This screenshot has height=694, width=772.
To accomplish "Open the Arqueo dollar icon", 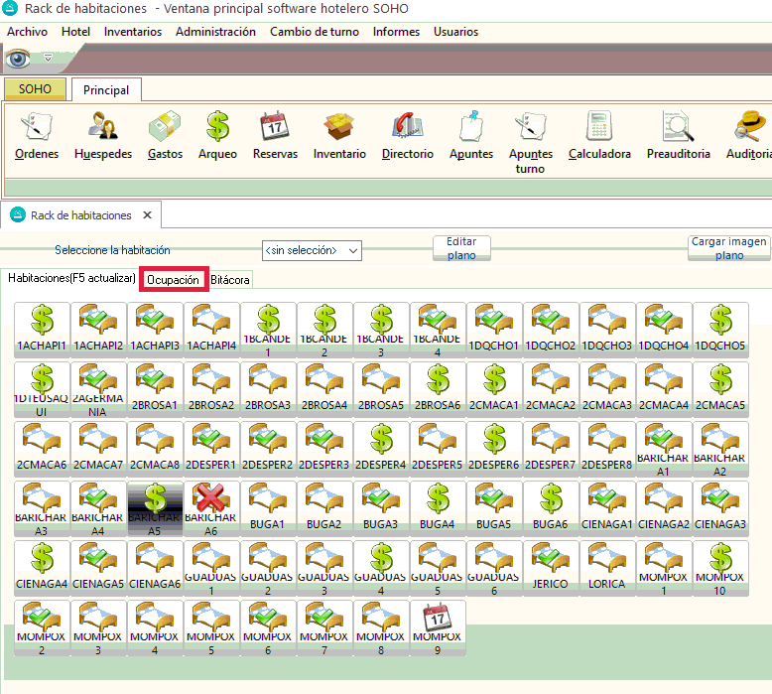I will click(217, 127).
